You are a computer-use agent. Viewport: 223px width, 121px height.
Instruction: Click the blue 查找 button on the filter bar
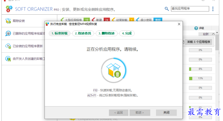pos(158,20)
